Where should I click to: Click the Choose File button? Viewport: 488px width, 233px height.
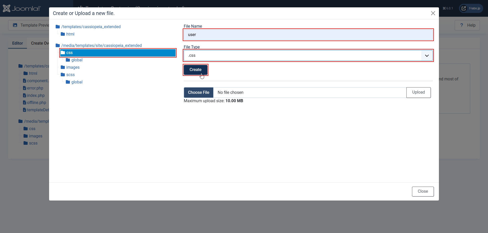(199, 93)
